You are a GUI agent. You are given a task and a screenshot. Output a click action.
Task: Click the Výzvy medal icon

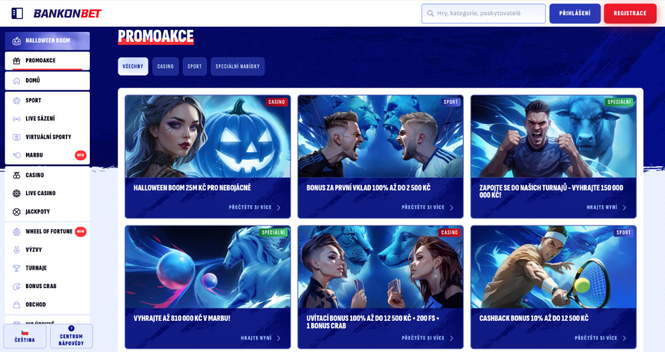pyautogui.click(x=17, y=250)
